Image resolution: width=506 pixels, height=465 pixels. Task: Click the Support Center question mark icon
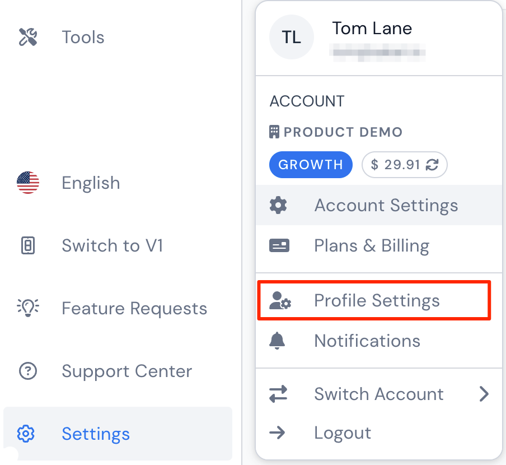click(28, 371)
